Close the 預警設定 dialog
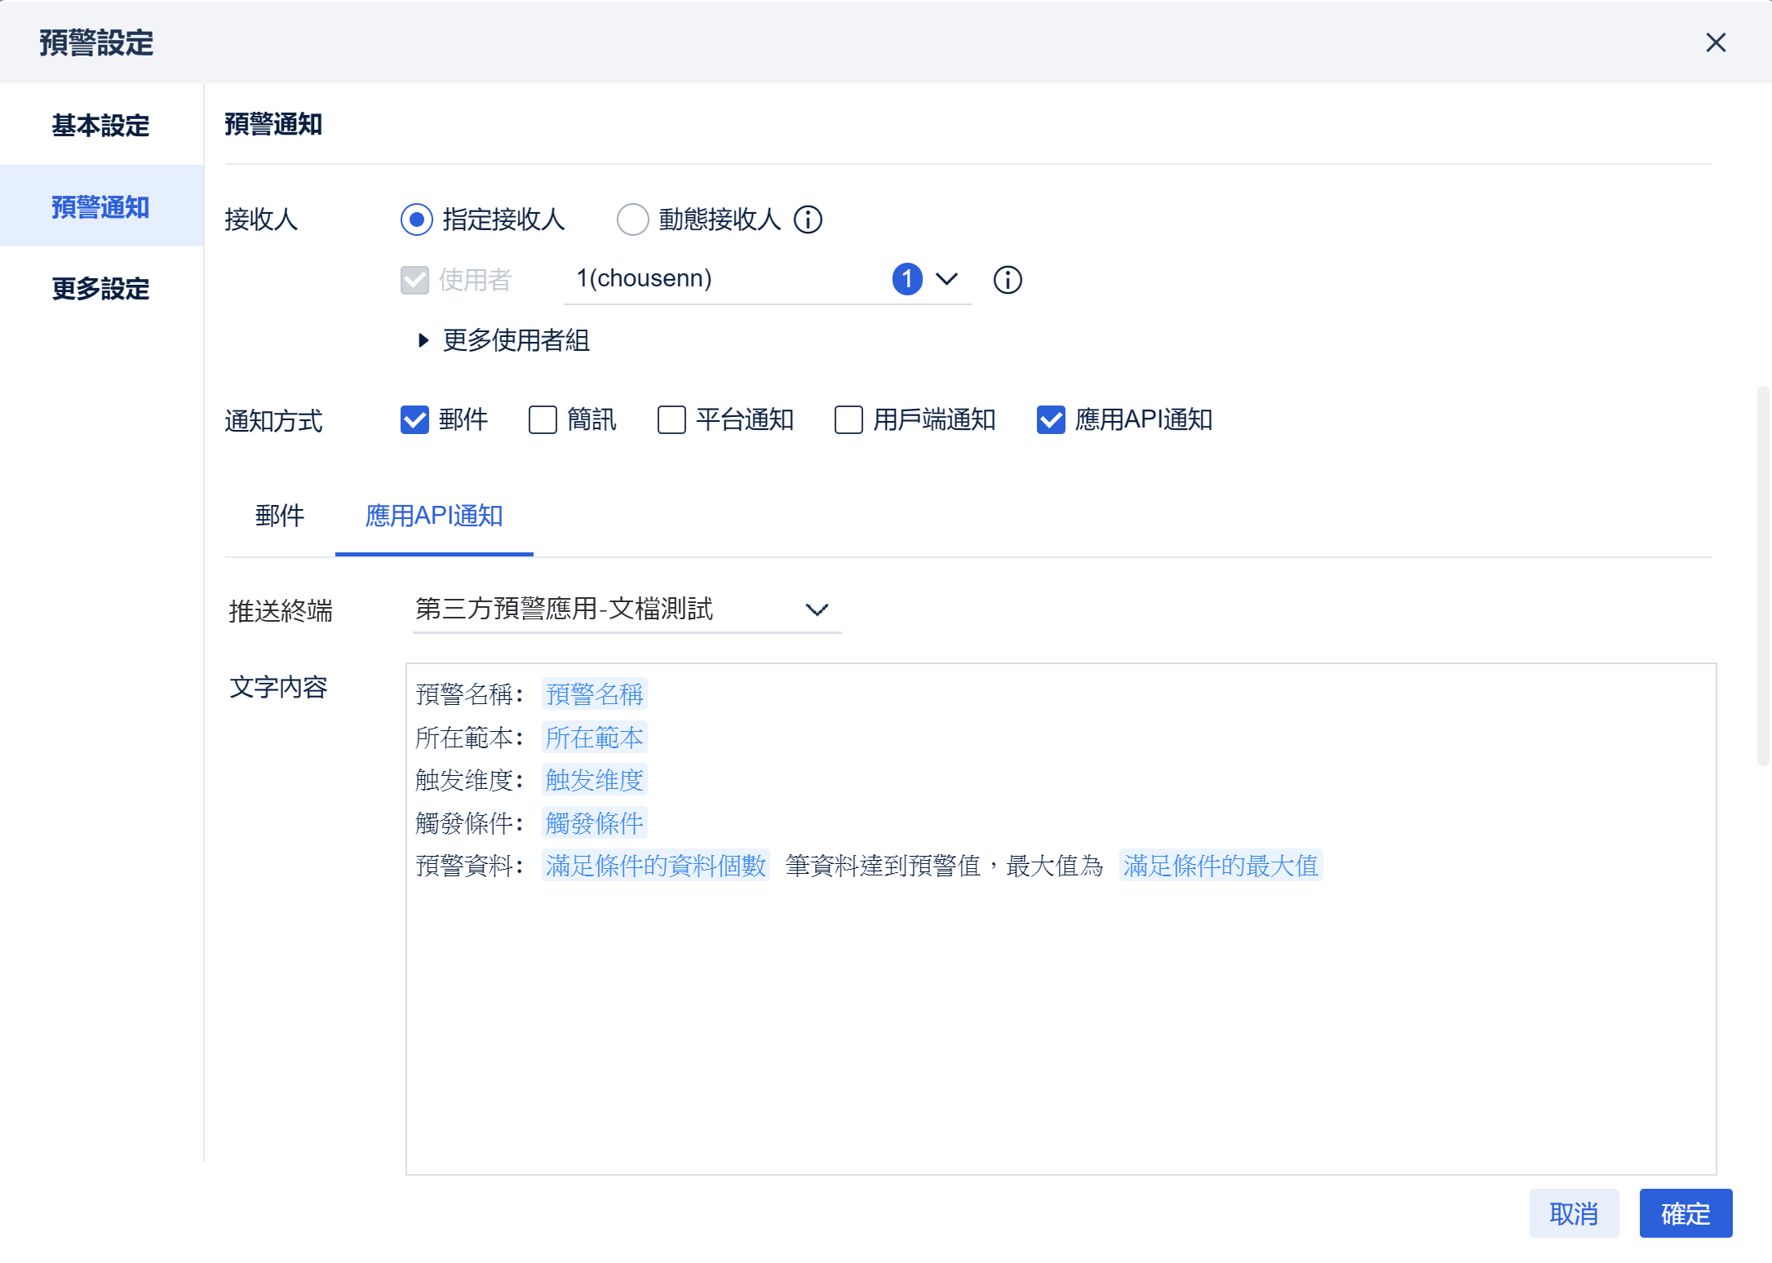Viewport: 1772px width, 1263px height. [1717, 42]
